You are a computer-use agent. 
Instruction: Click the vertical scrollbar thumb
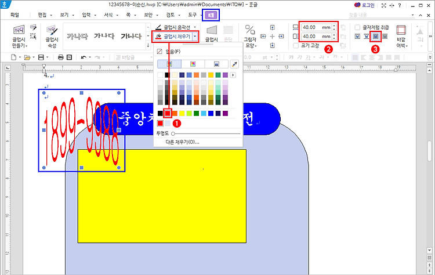[429, 151]
